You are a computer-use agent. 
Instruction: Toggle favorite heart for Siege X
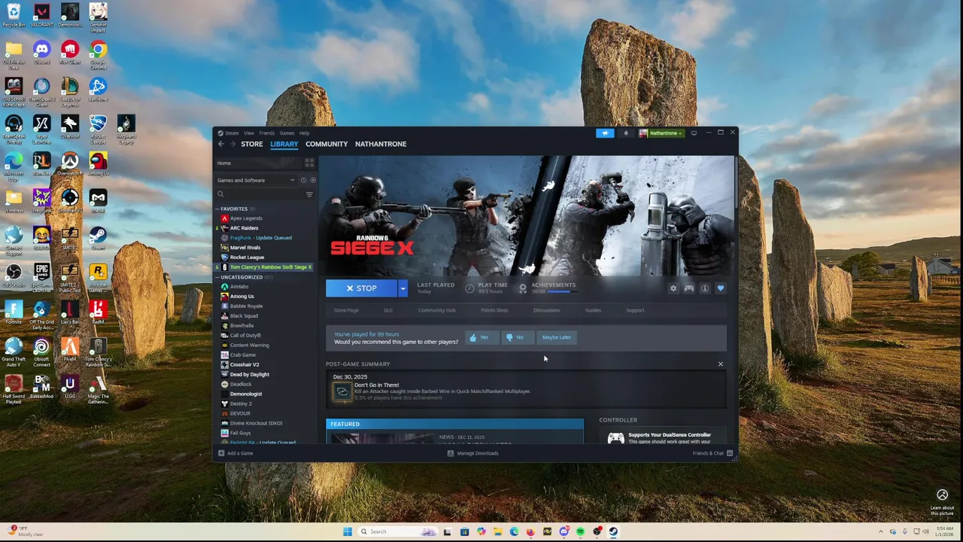721,288
